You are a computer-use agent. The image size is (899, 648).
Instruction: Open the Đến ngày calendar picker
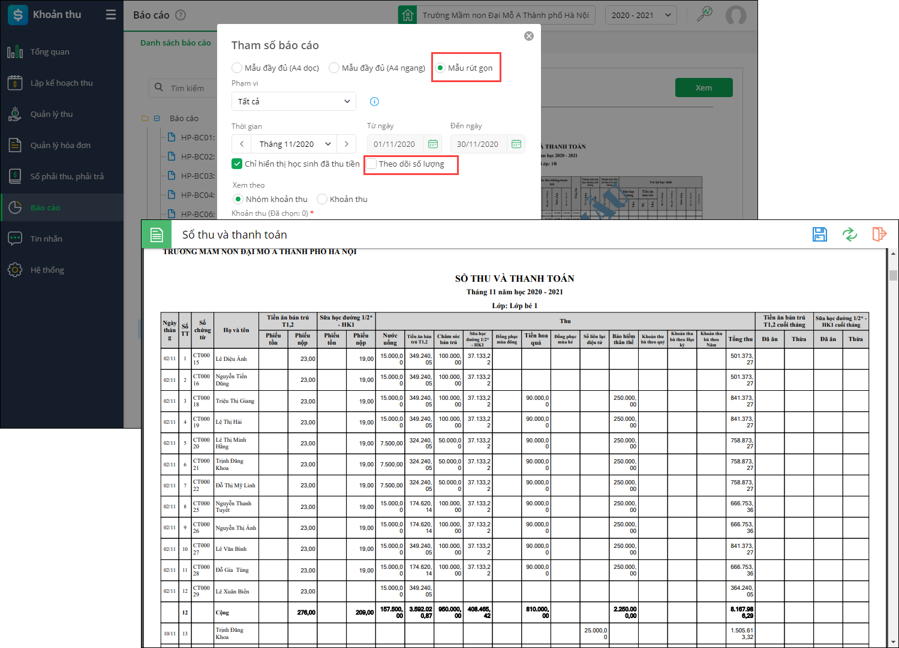pyautogui.click(x=516, y=144)
